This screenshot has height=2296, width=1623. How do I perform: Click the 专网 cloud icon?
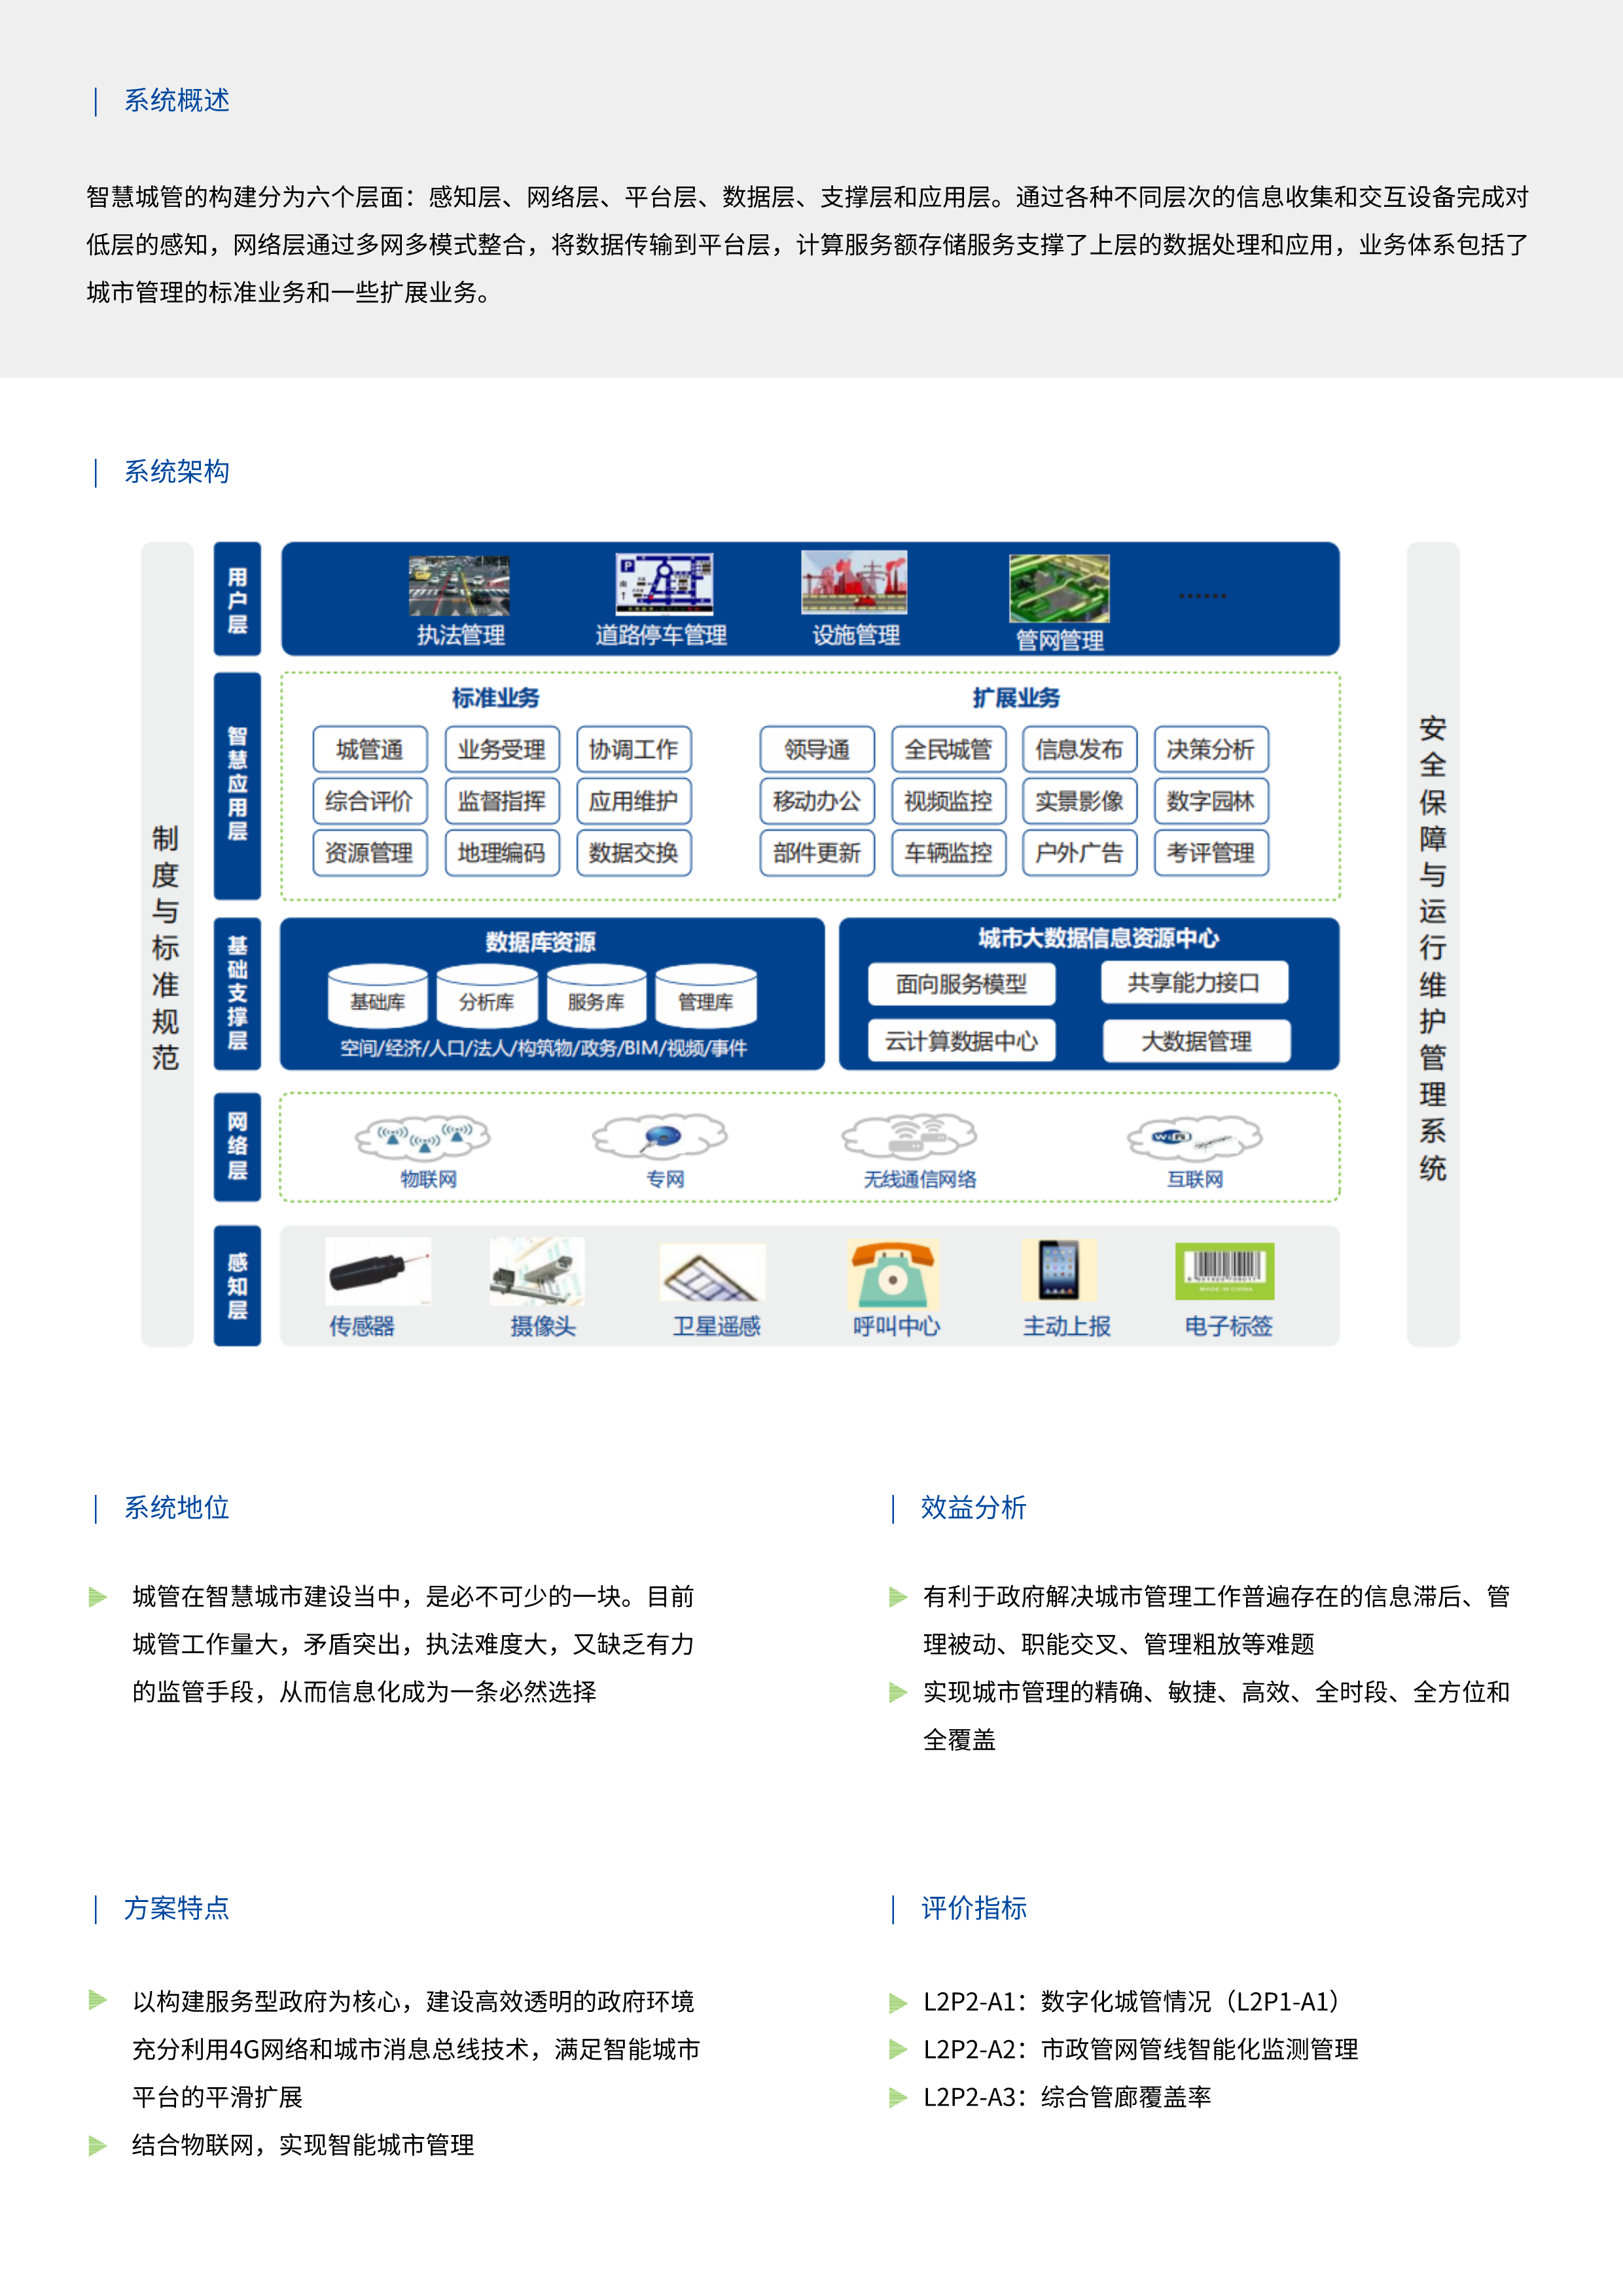660,1136
